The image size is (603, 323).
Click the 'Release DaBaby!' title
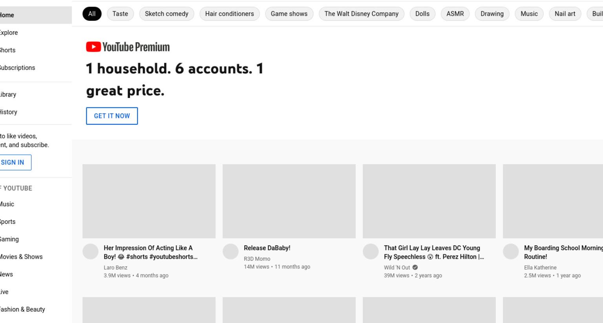tap(267, 248)
